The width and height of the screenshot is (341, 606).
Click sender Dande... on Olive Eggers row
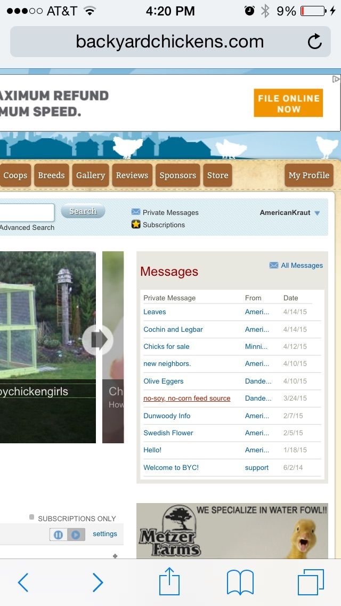click(258, 381)
